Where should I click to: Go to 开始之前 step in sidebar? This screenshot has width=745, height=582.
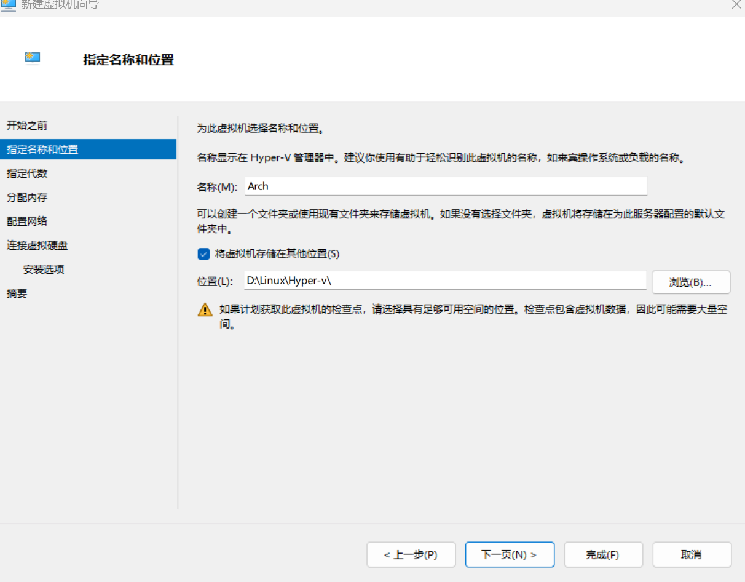point(27,126)
